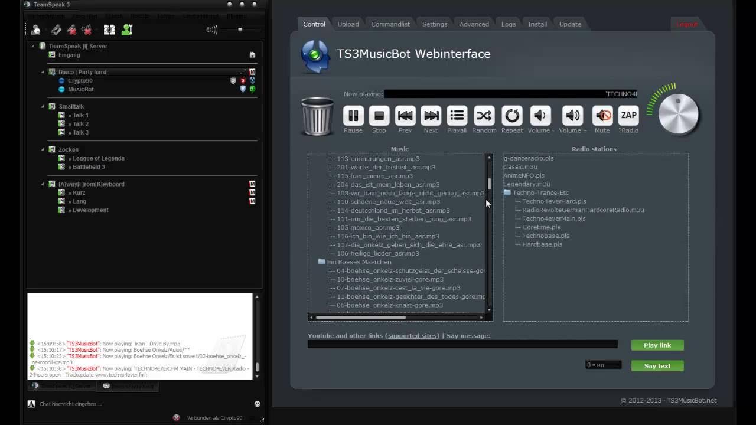The height and width of the screenshot is (425, 756).
Task: Click the ZAP ?Radio button
Action: tap(628, 116)
